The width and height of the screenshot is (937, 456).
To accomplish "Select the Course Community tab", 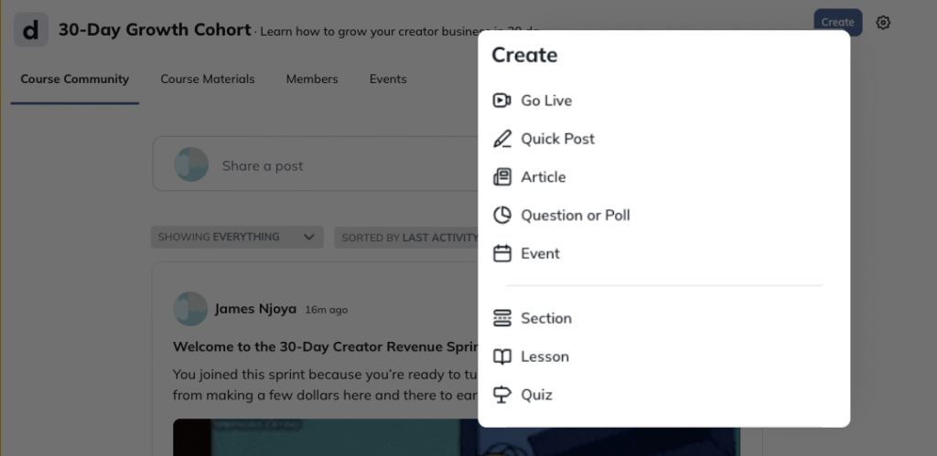I will [x=75, y=80].
